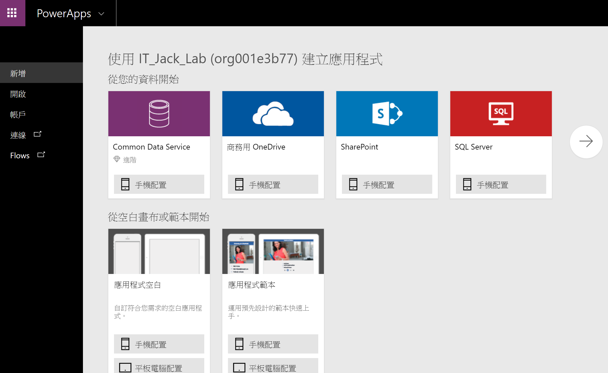Click the Common Data Service database icon
This screenshot has width=608, height=373.
tap(159, 114)
